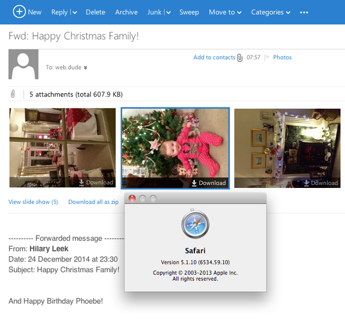Click the Safari compass icon

(x=195, y=224)
